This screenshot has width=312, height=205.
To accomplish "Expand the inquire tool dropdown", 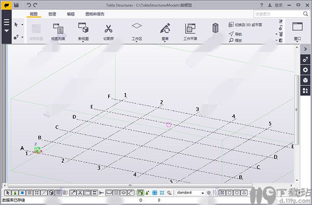I will tap(22, 37).
